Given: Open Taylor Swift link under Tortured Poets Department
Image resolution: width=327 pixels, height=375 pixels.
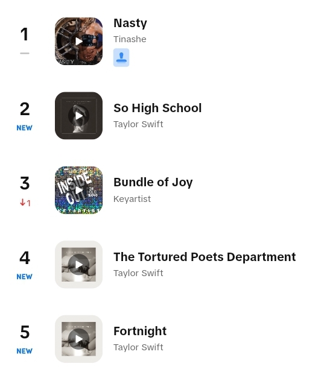Looking at the screenshot, I should coord(138,273).
